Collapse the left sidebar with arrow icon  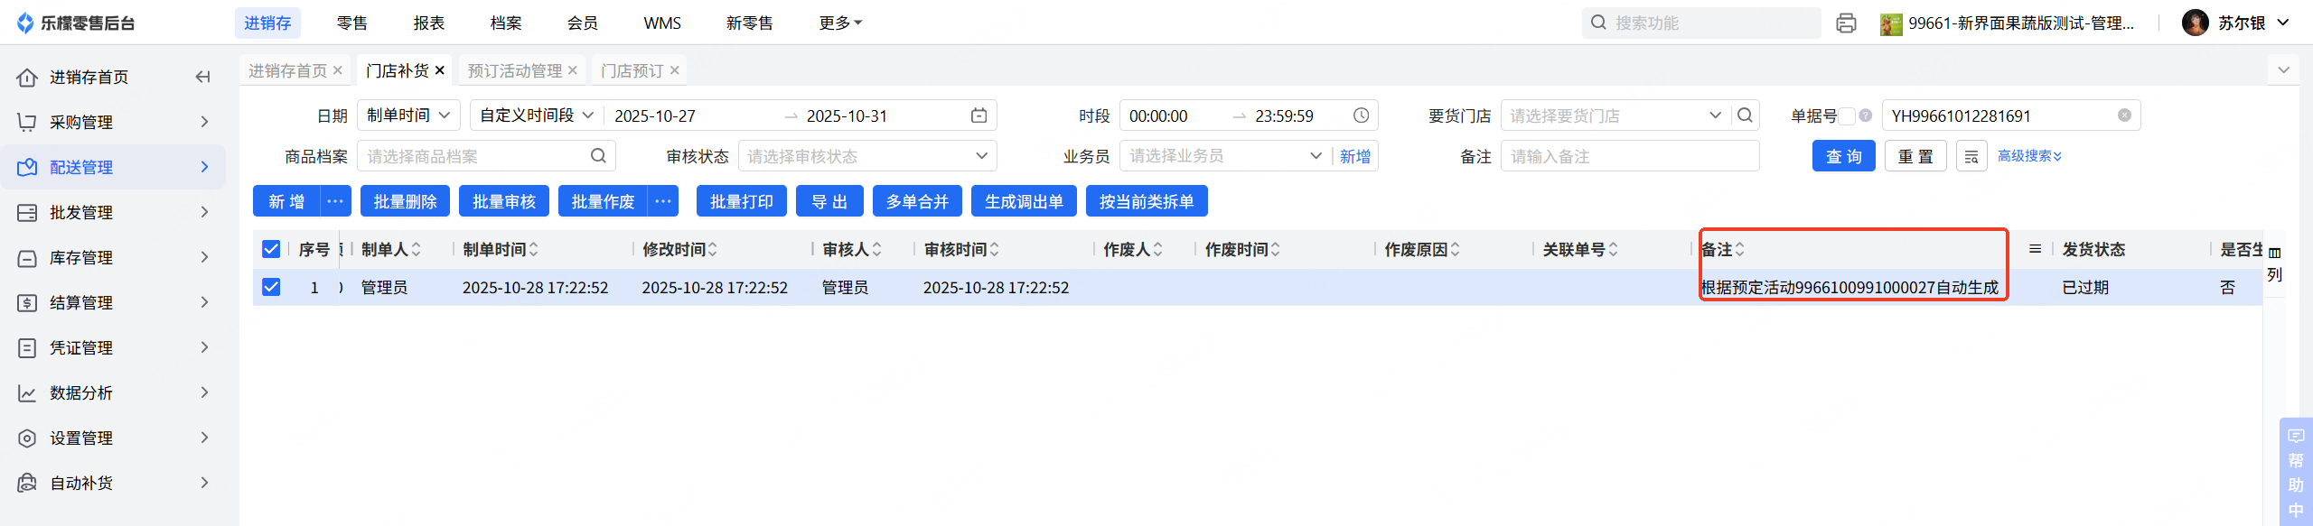(202, 77)
